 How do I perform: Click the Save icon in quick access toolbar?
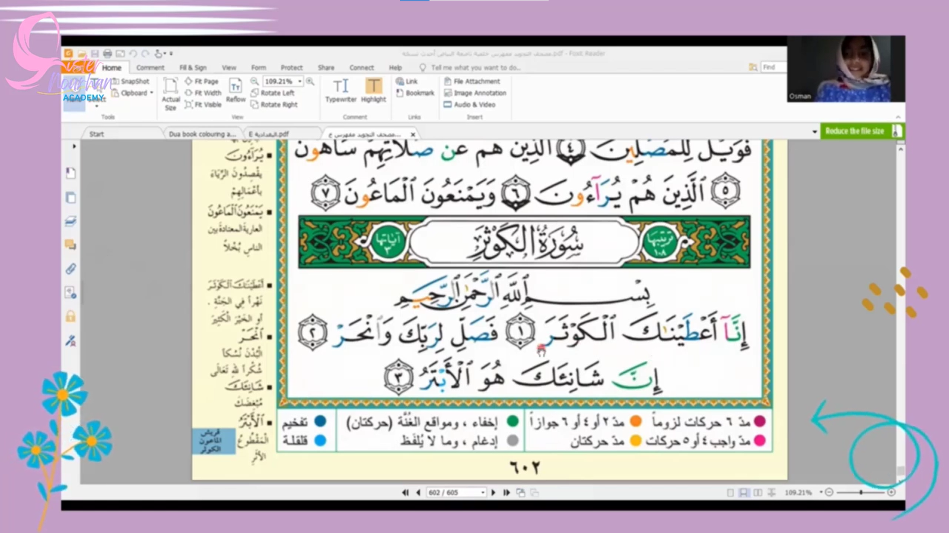tap(95, 53)
